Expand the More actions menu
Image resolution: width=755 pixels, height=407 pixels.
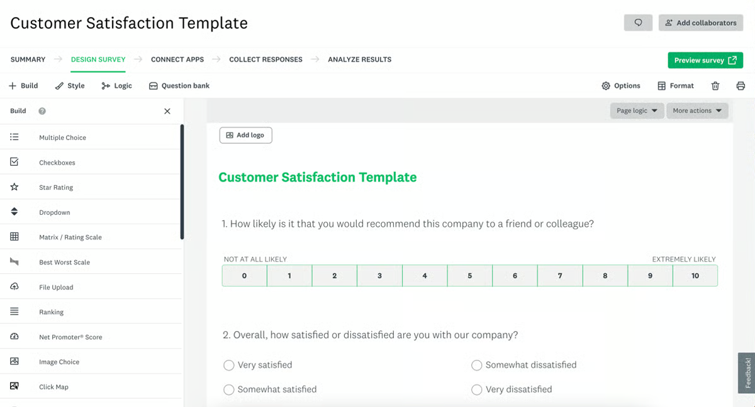coord(697,110)
